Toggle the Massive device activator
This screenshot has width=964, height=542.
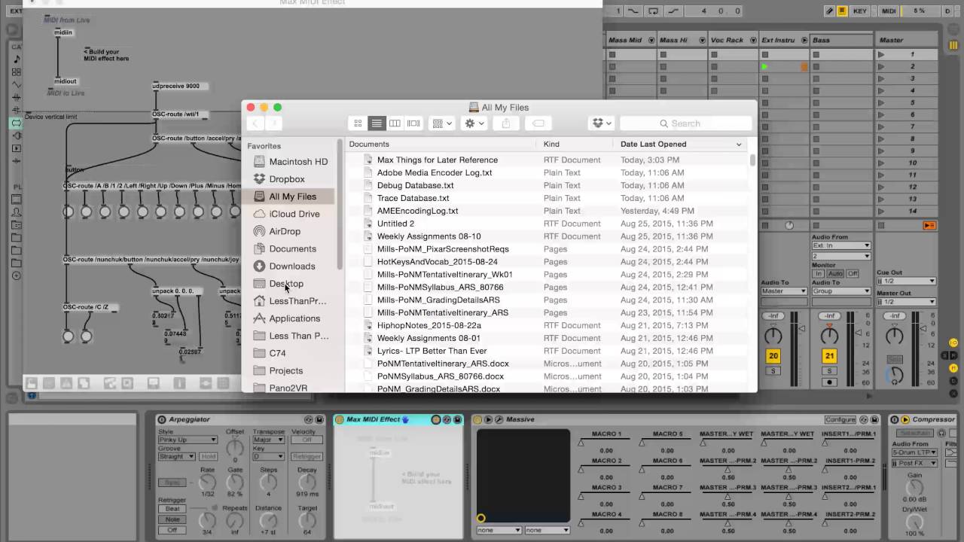coord(478,419)
